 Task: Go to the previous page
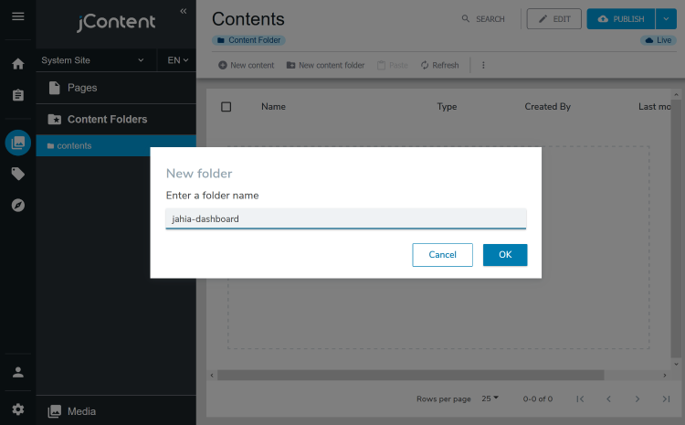(x=608, y=398)
